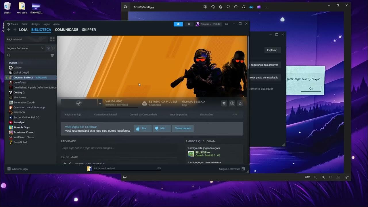Open library advanced filter options icon
The height and width of the screenshot is (207, 368).
pos(52,55)
